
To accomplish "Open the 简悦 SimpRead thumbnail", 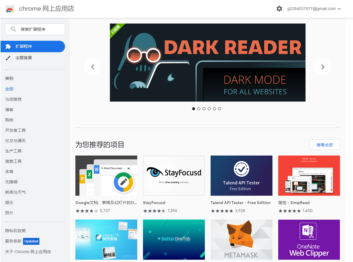I will pos(309,176).
